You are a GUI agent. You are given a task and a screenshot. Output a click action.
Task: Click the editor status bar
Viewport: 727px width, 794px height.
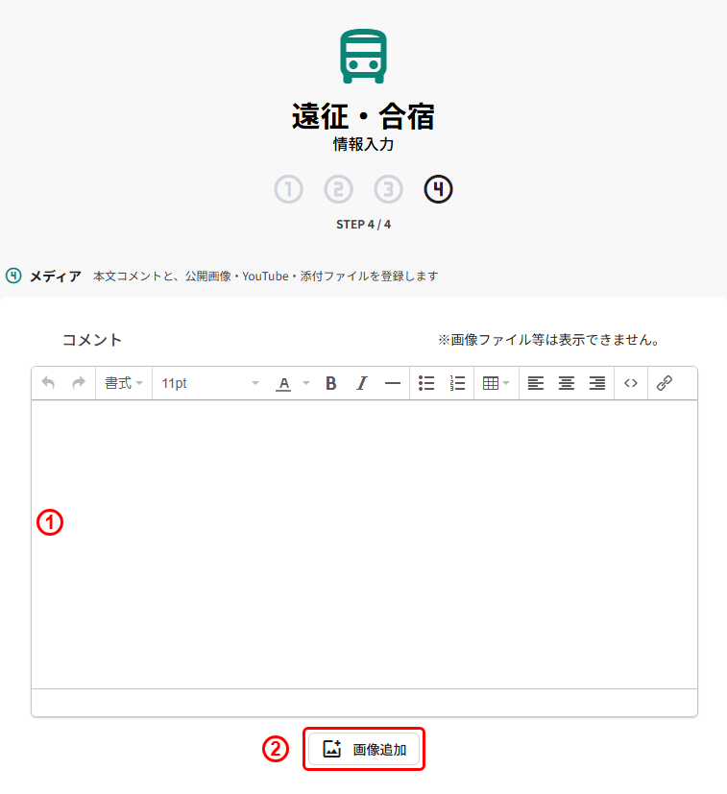(364, 703)
